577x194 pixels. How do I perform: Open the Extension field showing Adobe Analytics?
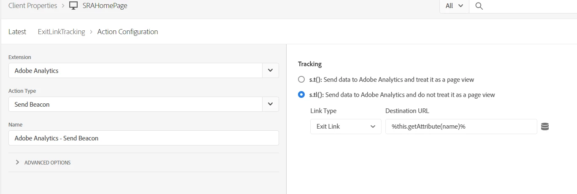135,70
